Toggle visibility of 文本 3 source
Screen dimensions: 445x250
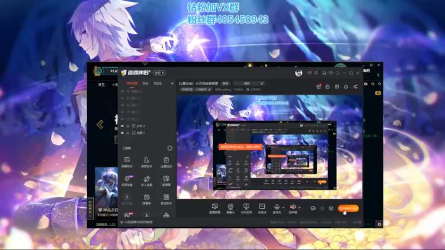click(122, 126)
